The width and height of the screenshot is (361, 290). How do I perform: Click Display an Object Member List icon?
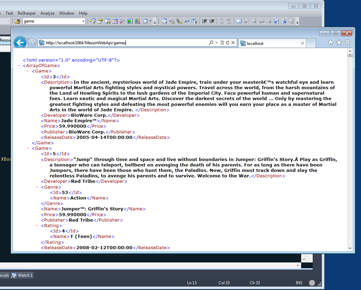(165, 21)
